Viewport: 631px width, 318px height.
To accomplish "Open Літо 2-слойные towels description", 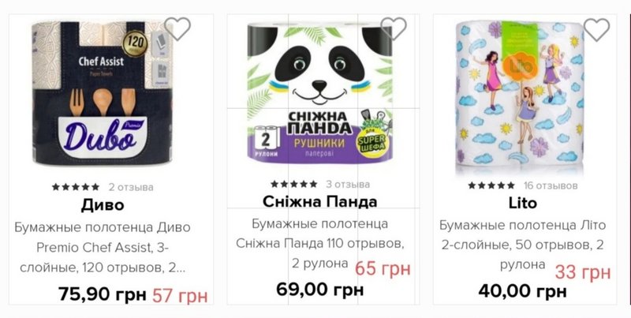I will tap(522, 245).
